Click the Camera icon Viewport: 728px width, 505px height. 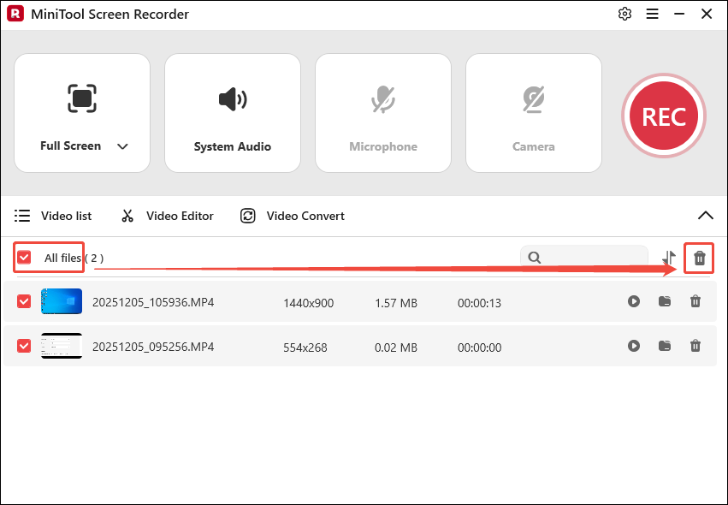pyautogui.click(x=533, y=97)
